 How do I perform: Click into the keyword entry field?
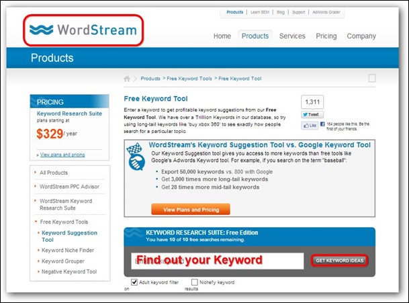218,261
